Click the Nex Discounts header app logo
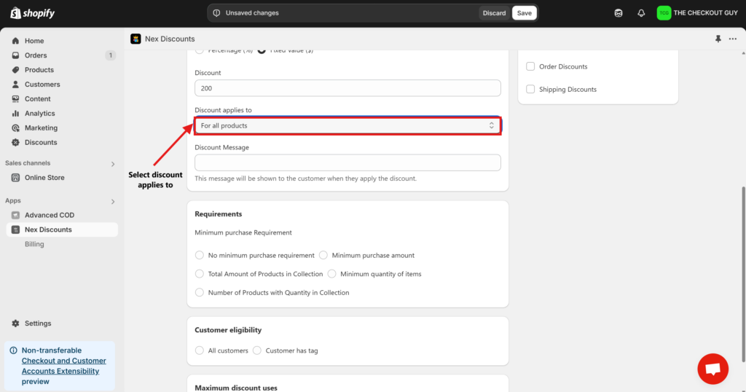 point(136,39)
